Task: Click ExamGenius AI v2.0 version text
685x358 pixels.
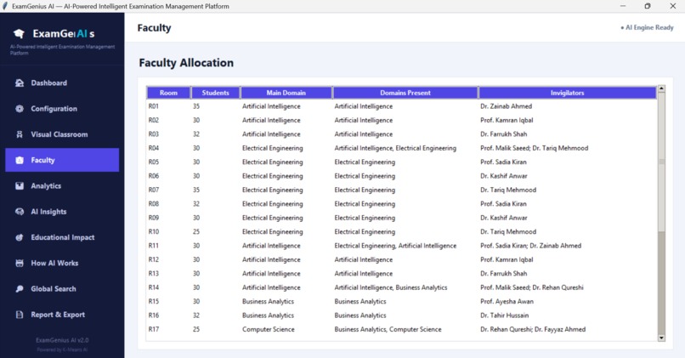Action: click(62, 340)
